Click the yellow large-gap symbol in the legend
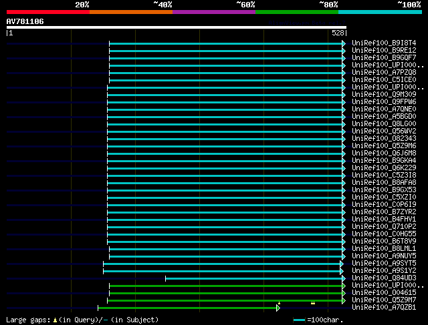Screen dimensions: 428x325 55,320
